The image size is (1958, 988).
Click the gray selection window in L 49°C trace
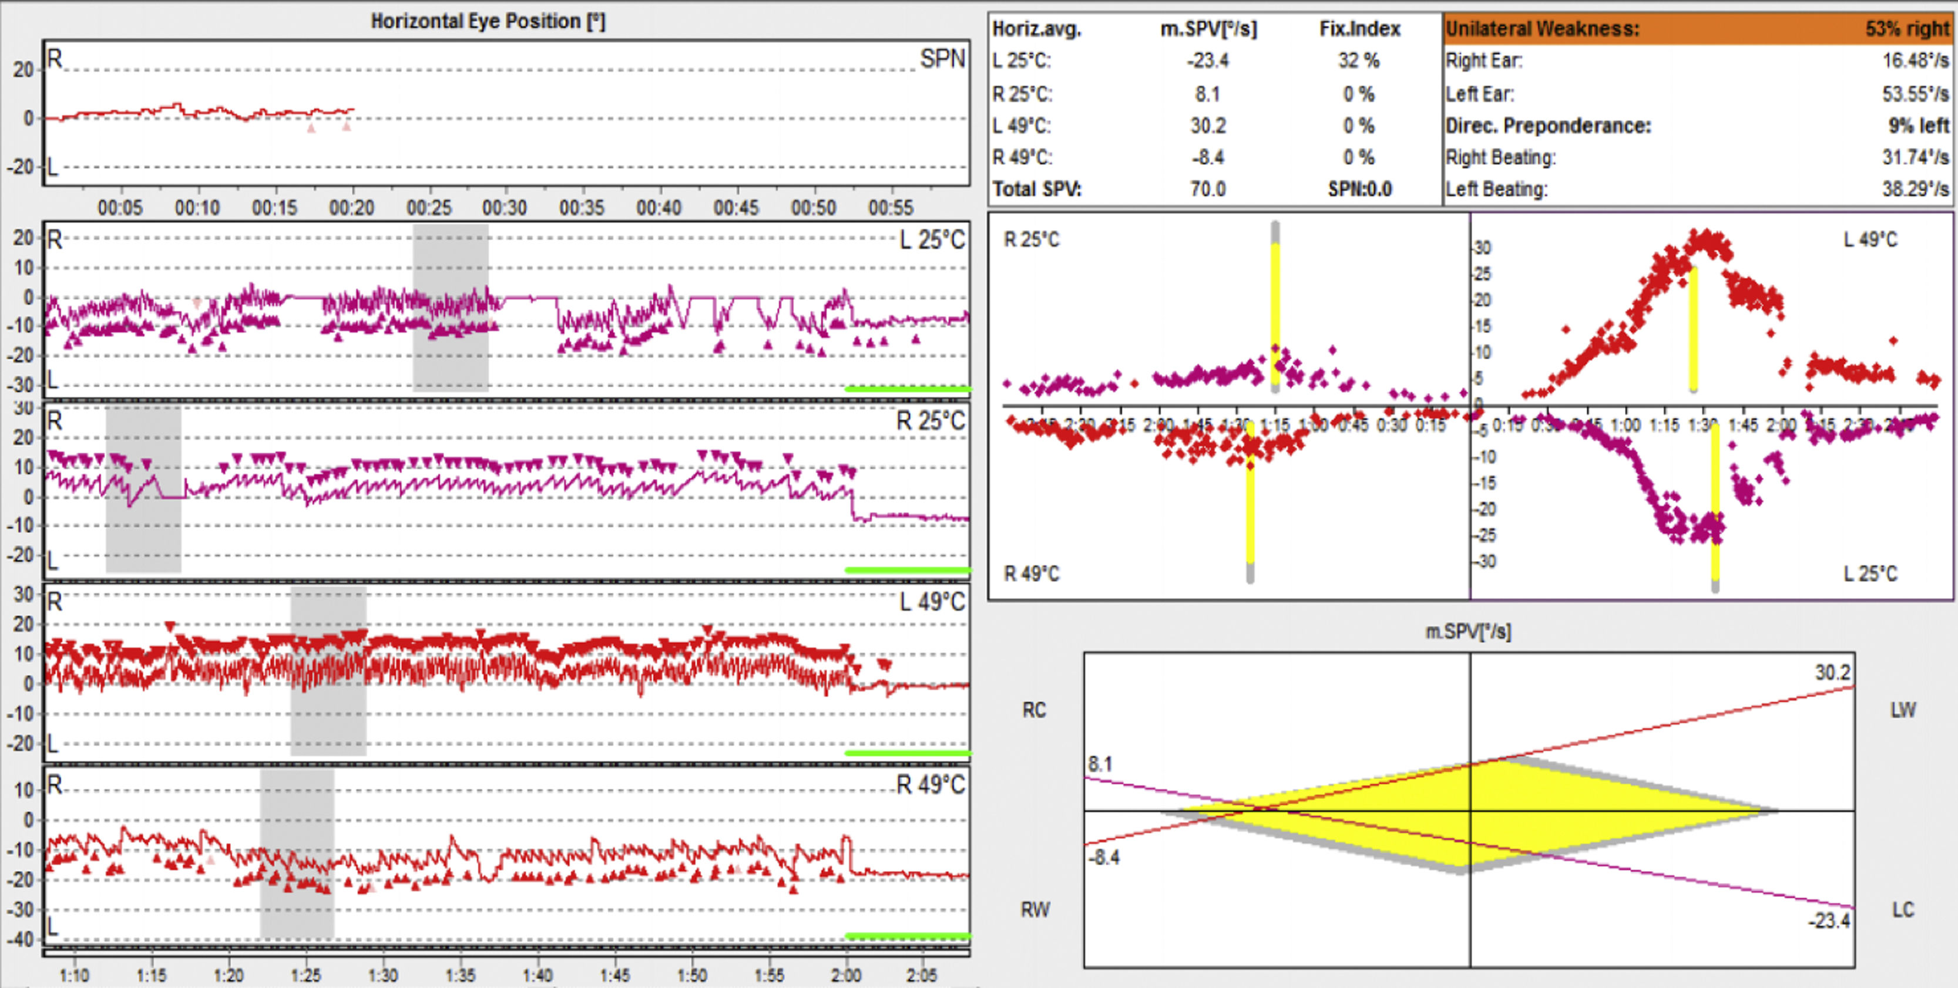pyautogui.click(x=328, y=721)
